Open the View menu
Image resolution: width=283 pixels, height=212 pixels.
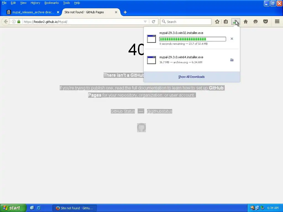(x=23, y=3)
